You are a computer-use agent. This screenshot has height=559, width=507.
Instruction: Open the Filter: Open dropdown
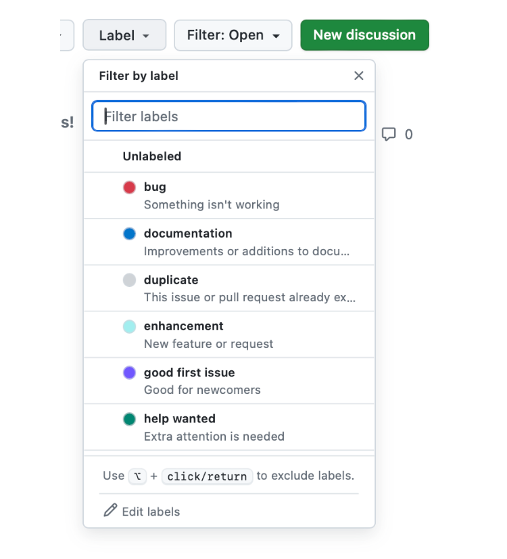tap(233, 35)
